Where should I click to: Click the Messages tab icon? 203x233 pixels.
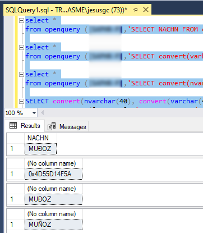click(x=52, y=126)
